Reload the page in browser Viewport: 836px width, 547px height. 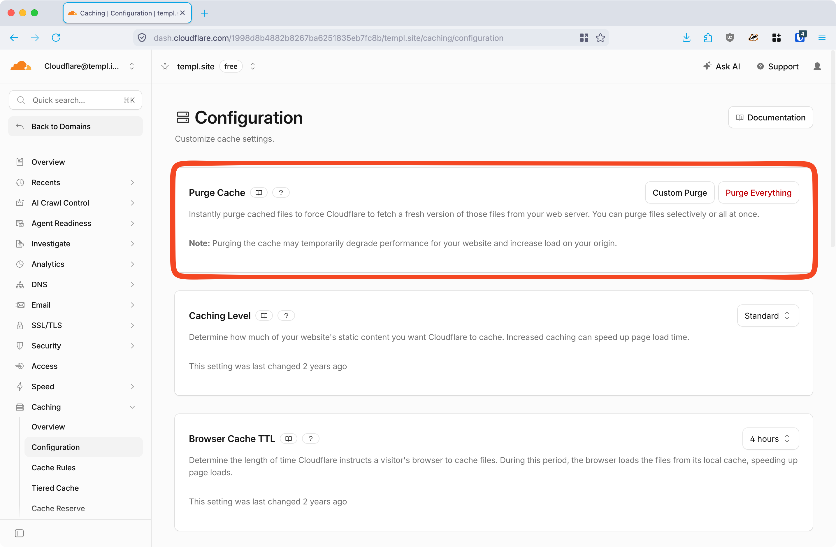tap(56, 38)
